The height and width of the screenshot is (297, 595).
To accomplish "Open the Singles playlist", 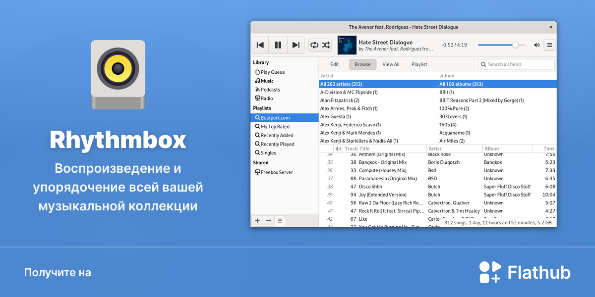I will (x=285, y=153).
